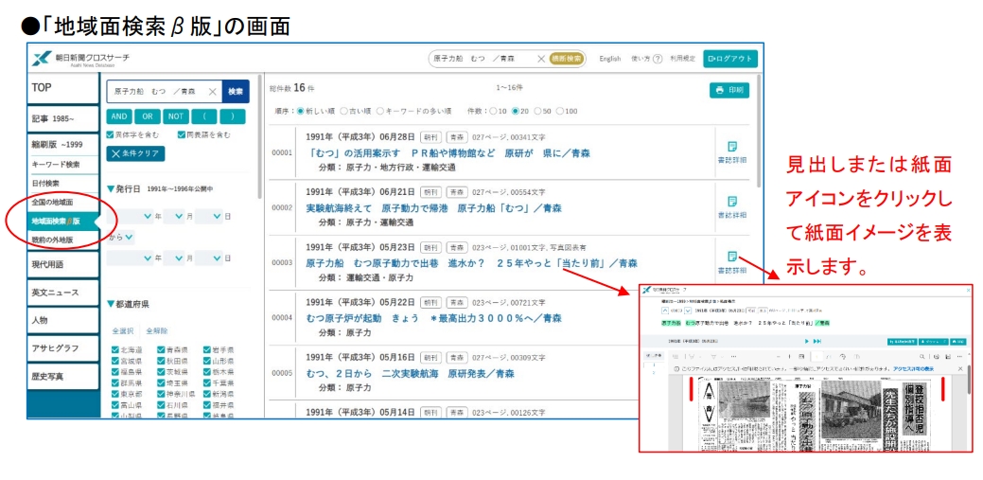Insert AND operator button

[x=119, y=116]
